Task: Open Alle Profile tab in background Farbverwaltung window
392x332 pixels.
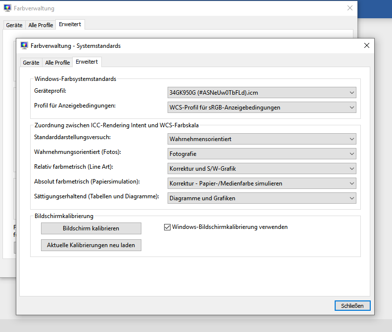Action: [41, 25]
